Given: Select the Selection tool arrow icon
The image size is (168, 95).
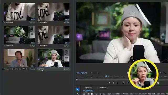Looking at the screenshot, I should tap(77, 89).
